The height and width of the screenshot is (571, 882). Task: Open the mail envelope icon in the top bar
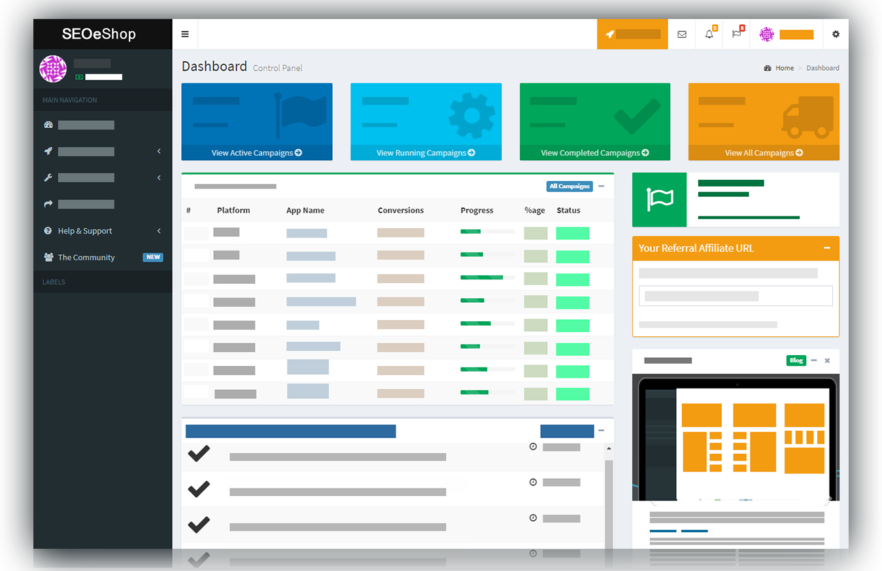pos(682,34)
